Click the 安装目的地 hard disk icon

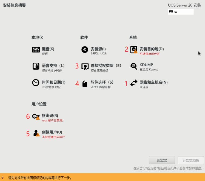pos(134,50)
